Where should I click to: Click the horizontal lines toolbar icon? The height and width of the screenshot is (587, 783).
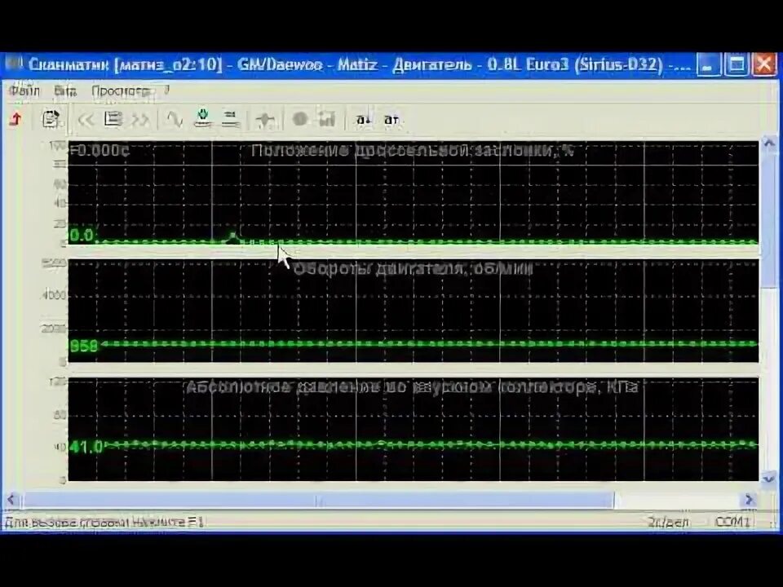[x=230, y=119]
